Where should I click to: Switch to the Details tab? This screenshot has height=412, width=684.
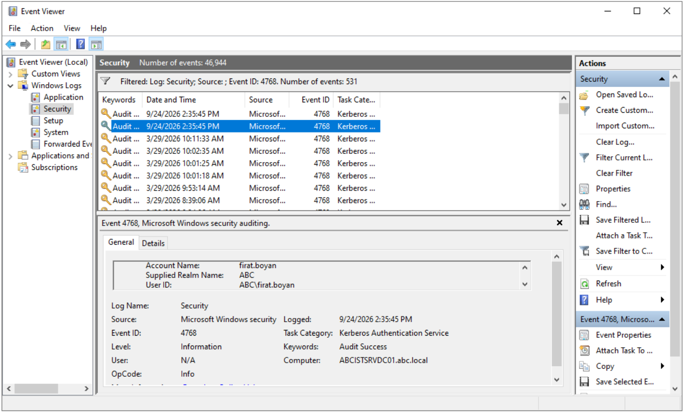153,243
